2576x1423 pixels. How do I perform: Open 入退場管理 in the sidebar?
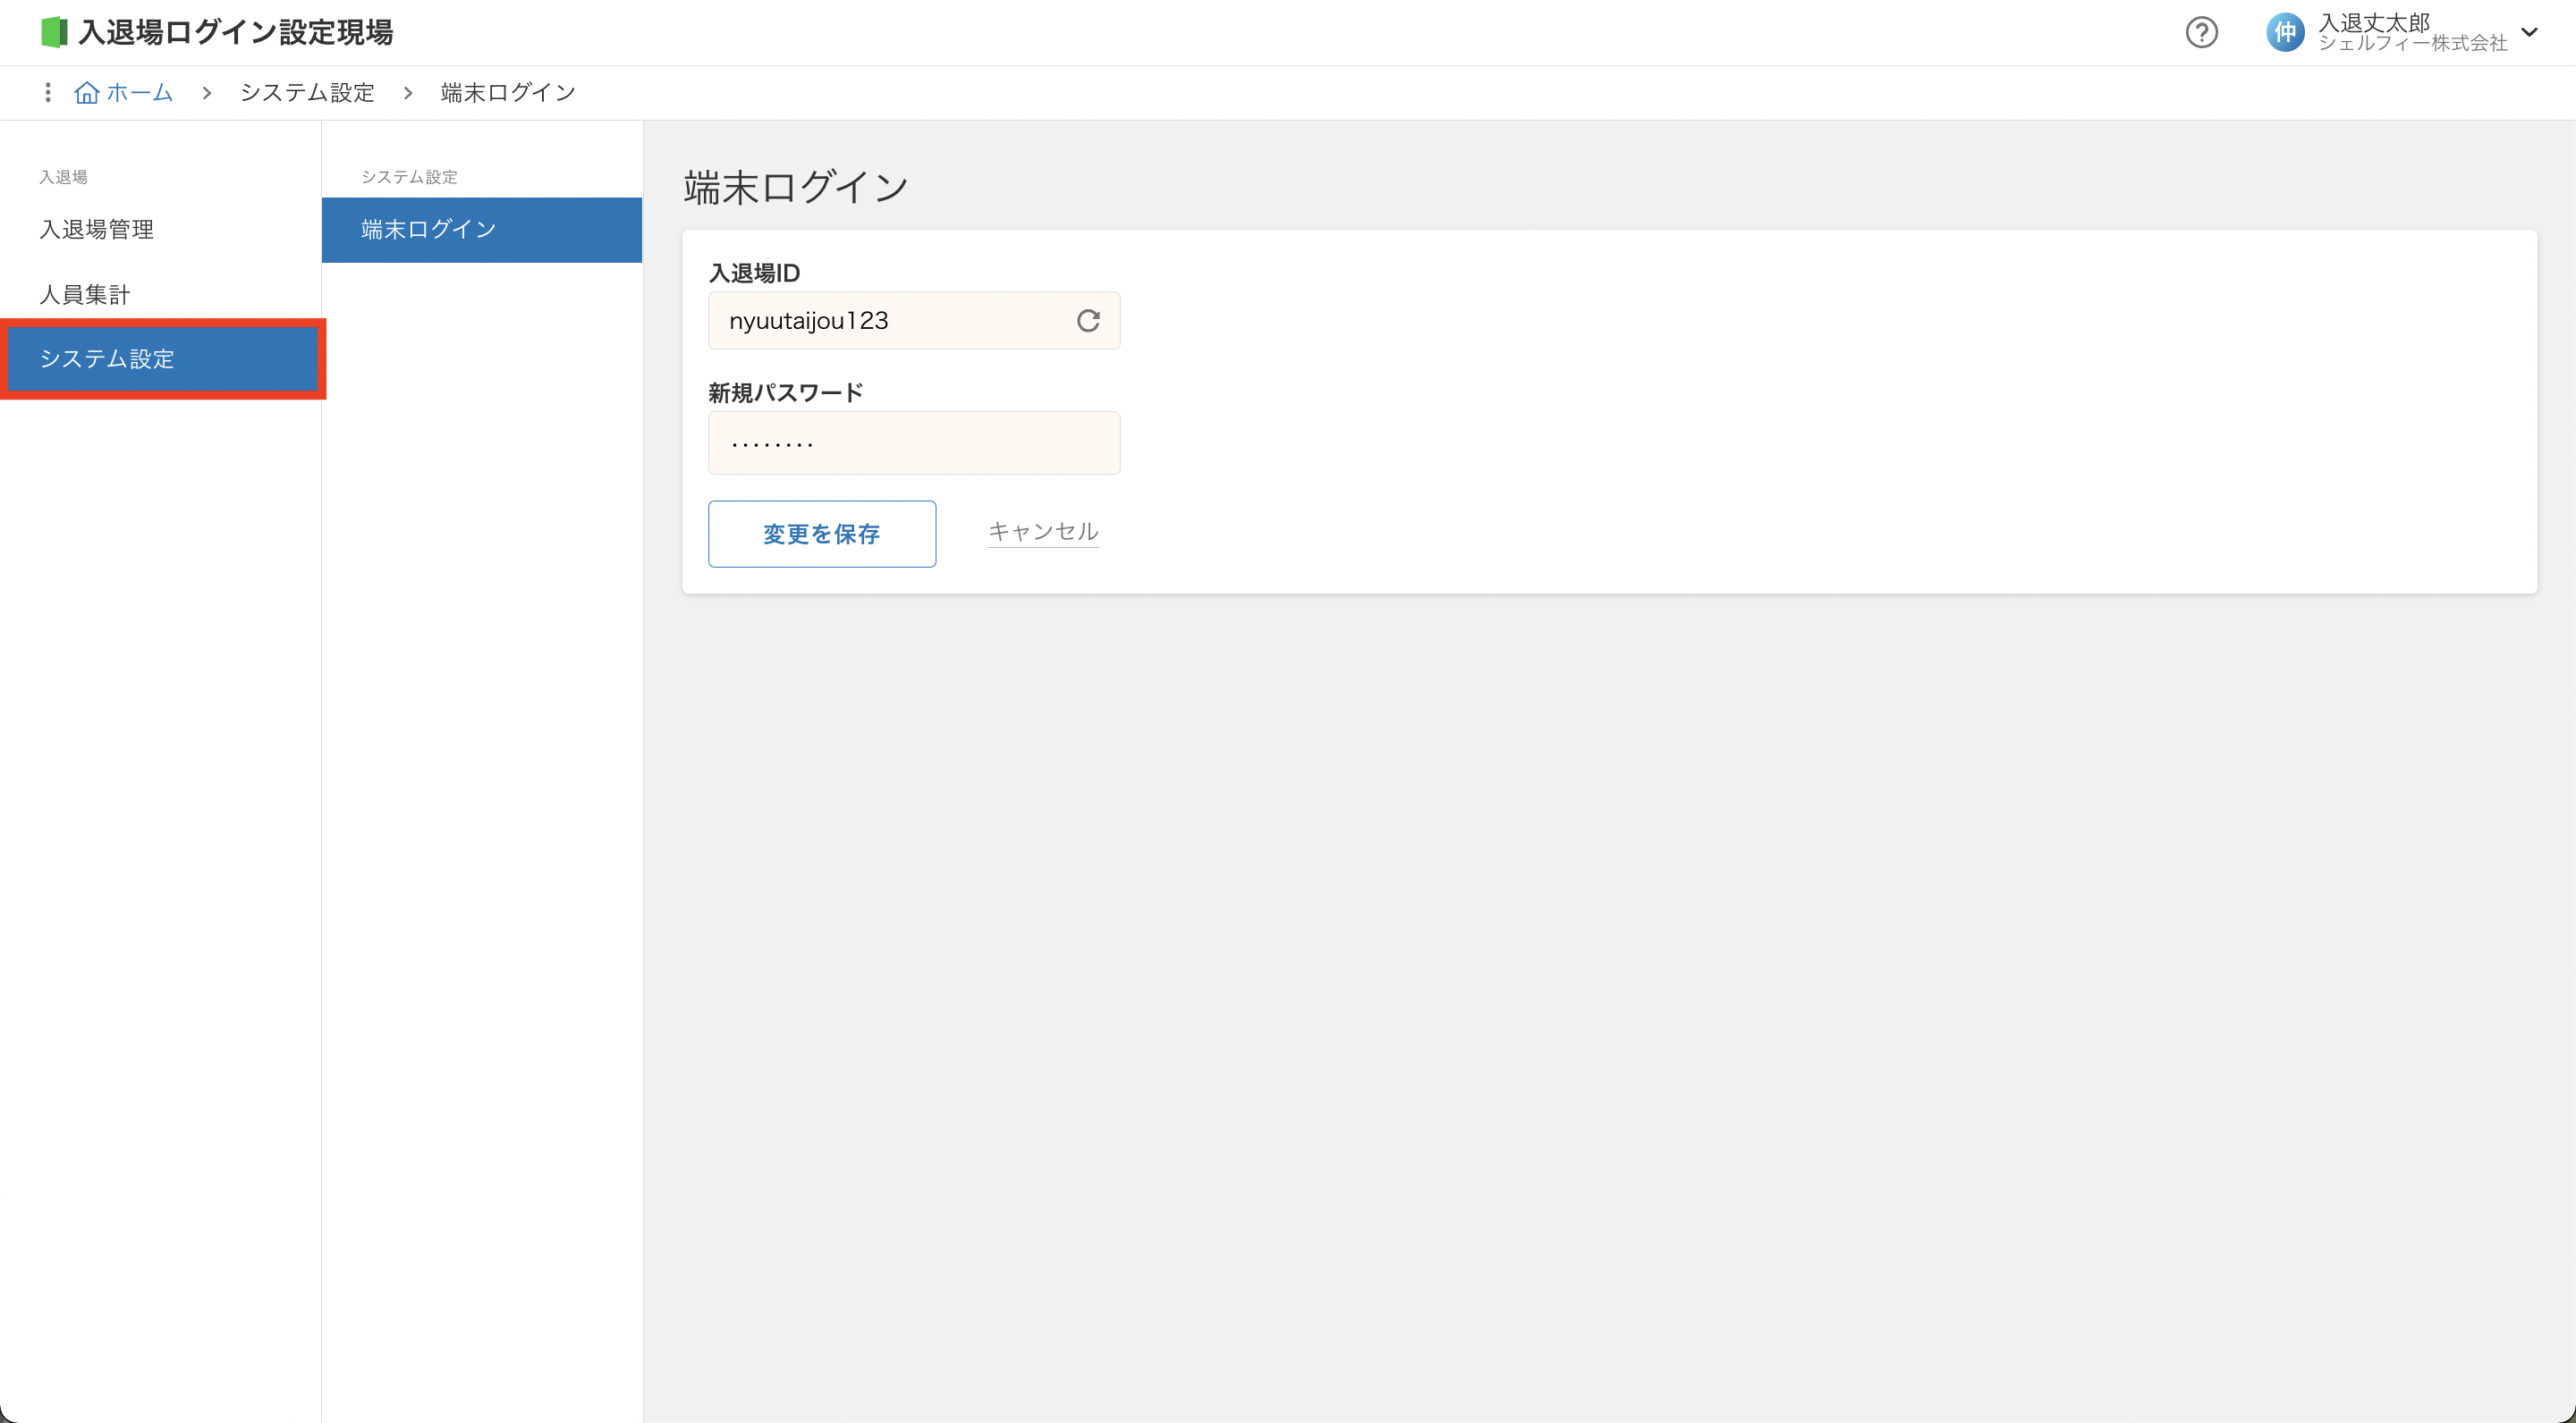coord(97,229)
